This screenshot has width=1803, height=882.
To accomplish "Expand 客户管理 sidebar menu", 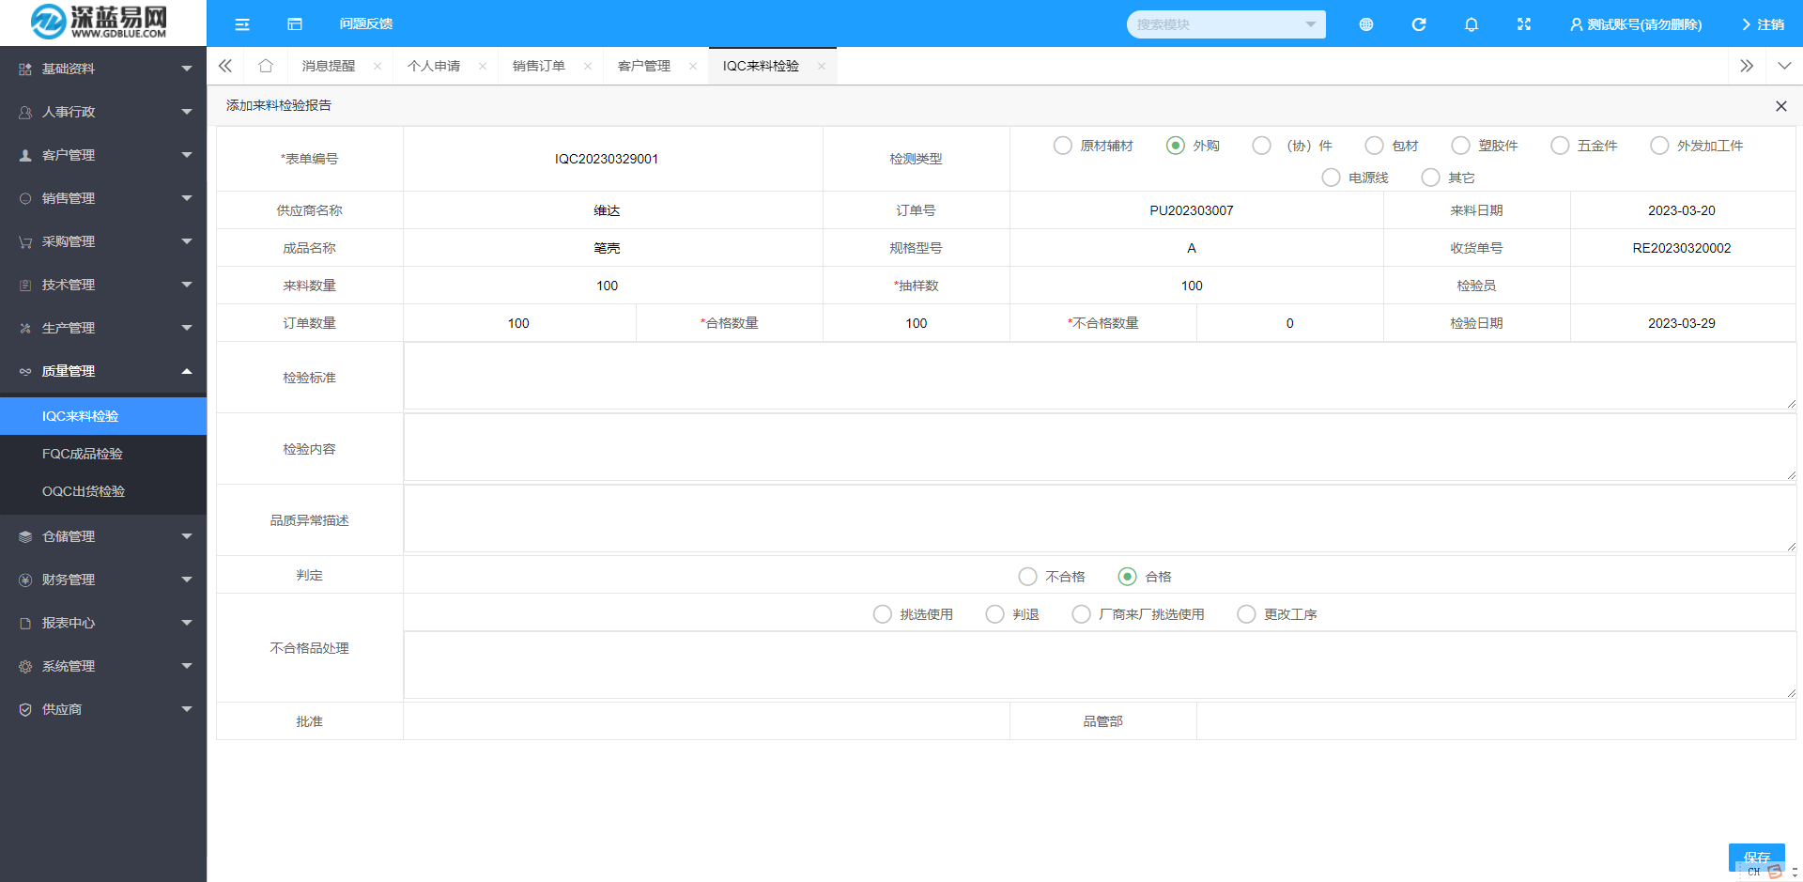I will pos(103,155).
